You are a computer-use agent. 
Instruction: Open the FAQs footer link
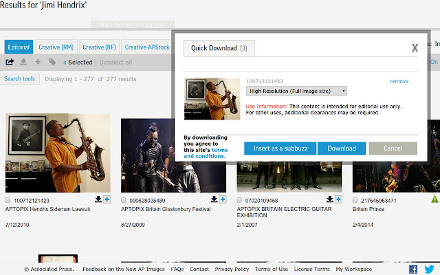click(x=177, y=269)
